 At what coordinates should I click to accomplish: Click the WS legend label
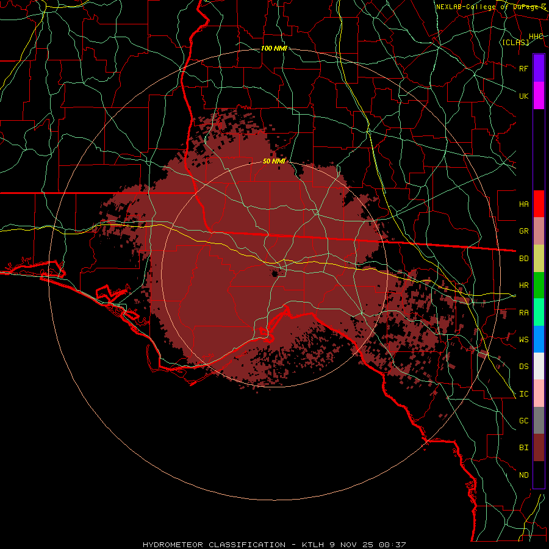click(523, 340)
